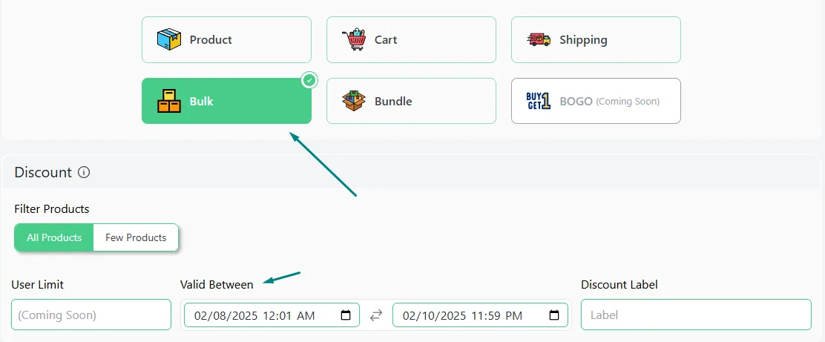
Task: Click the stacked boxes Bulk icon
Action: pos(169,101)
